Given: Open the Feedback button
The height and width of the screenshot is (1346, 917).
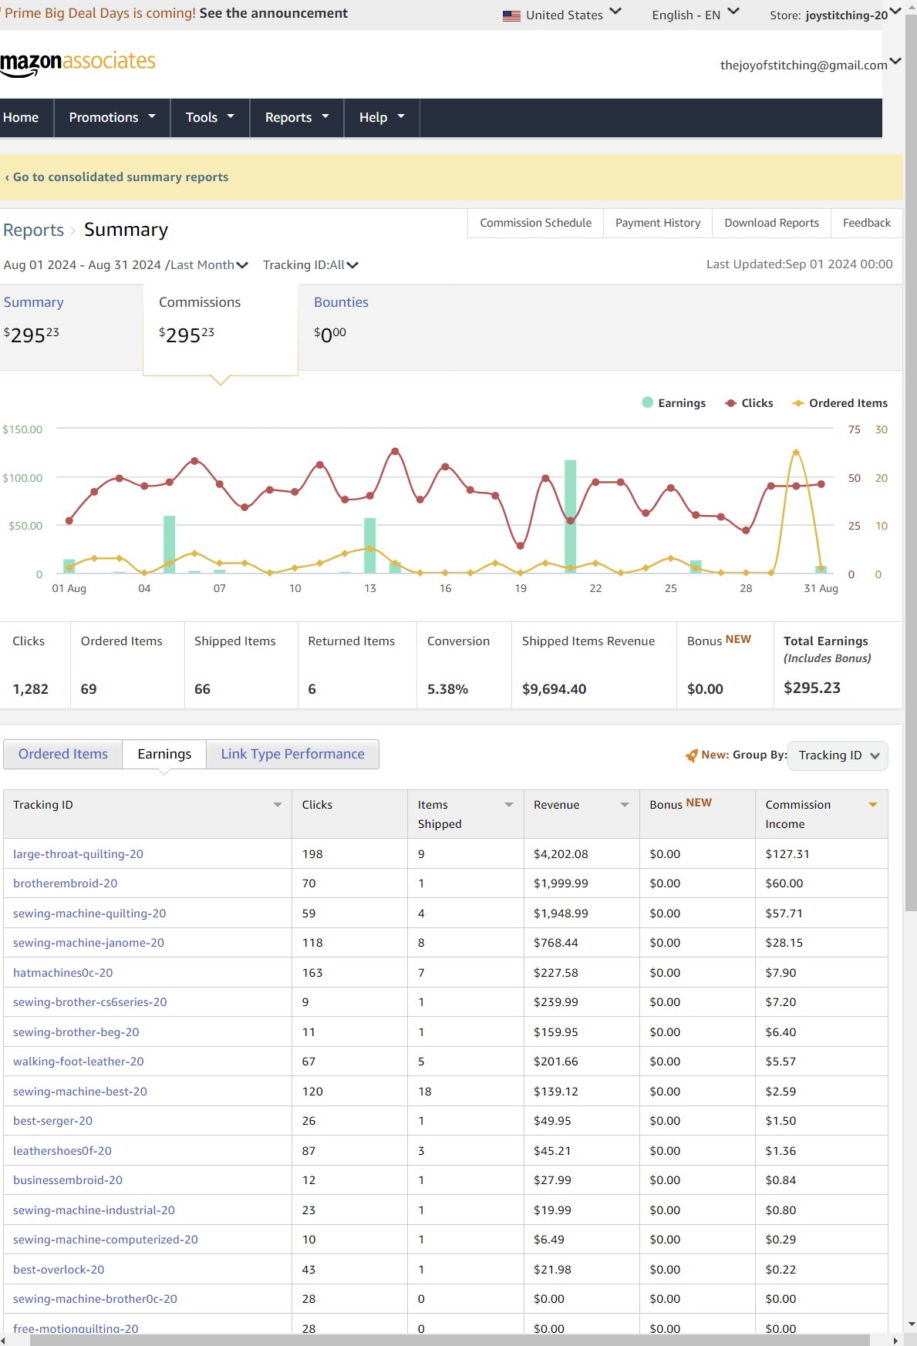Looking at the screenshot, I should [866, 223].
